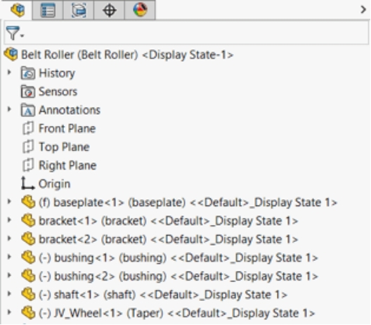
Task: Expand the Annotations folder
Action: click(9, 110)
